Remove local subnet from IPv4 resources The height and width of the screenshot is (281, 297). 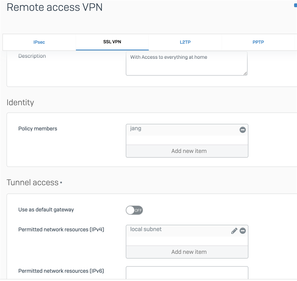click(243, 231)
